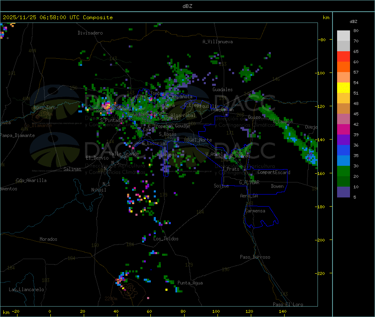Click the Divisadero place label
The image size is (375, 317).
pos(90,33)
